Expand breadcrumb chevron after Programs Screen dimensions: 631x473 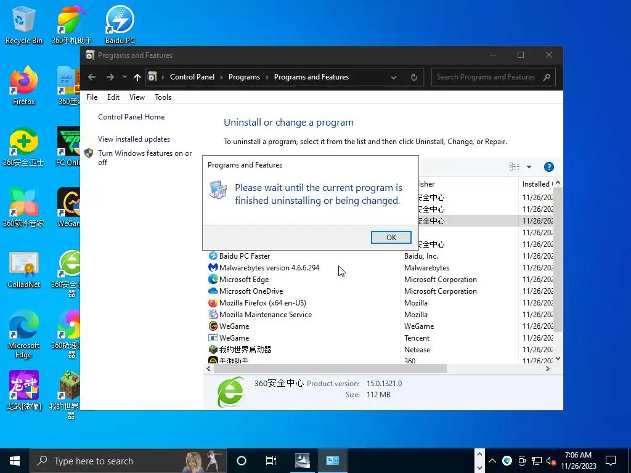tap(267, 77)
